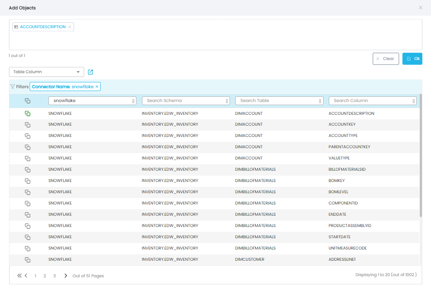Click the table's vertical scrollbar
Viewport: 431px width, 290px height.
420,155
